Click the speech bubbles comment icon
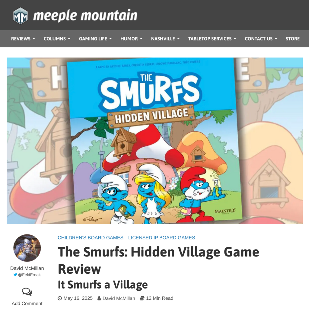Image resolution: width=309 pixels, height=309 pixels. click(x=27, y=292)
